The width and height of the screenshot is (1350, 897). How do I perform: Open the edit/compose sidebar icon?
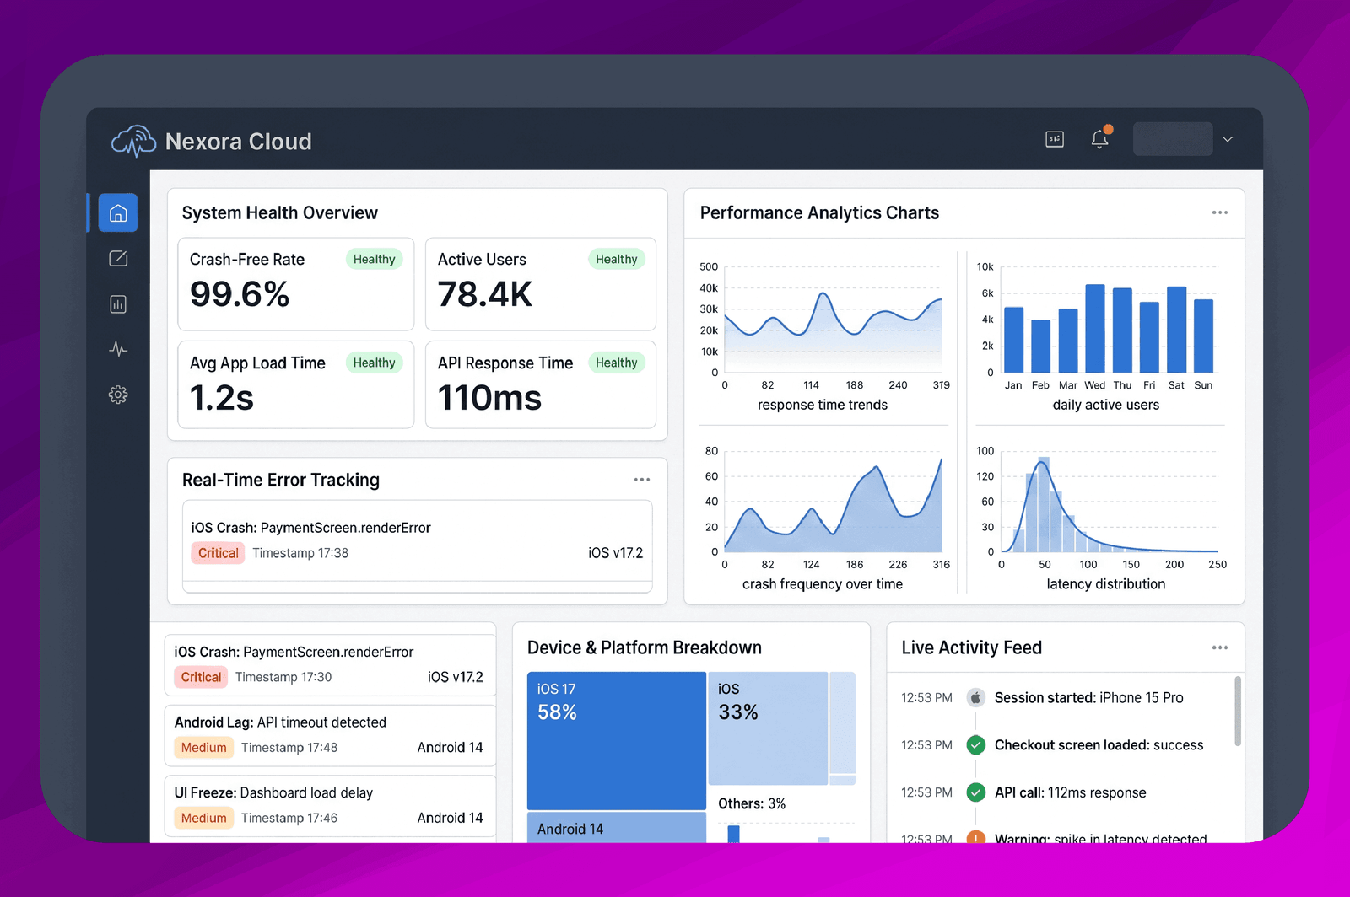[x=118, y=258]
